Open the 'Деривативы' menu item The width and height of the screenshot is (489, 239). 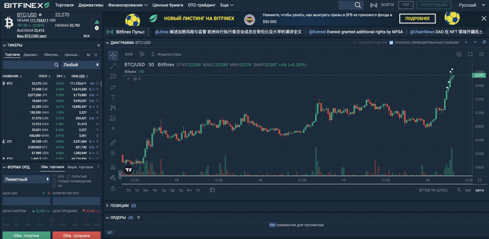(91, 5)
